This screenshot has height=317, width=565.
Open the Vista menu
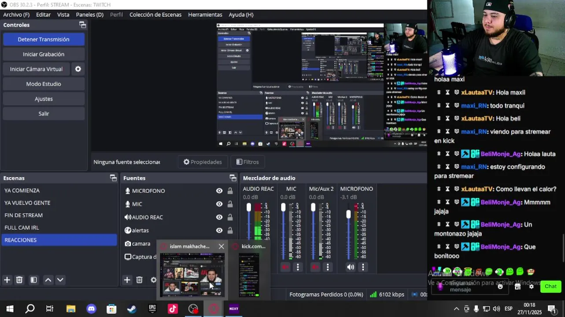click(x=63, y=15)
